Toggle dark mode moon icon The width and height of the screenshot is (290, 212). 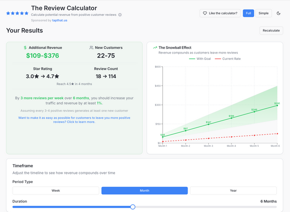click(279, 13)
